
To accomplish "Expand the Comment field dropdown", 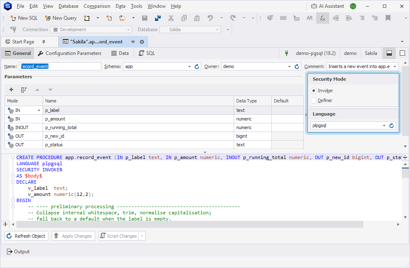I will coord(395,66).
